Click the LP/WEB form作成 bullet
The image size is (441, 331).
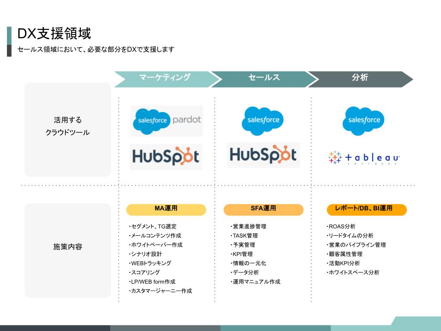coord(152,281)
